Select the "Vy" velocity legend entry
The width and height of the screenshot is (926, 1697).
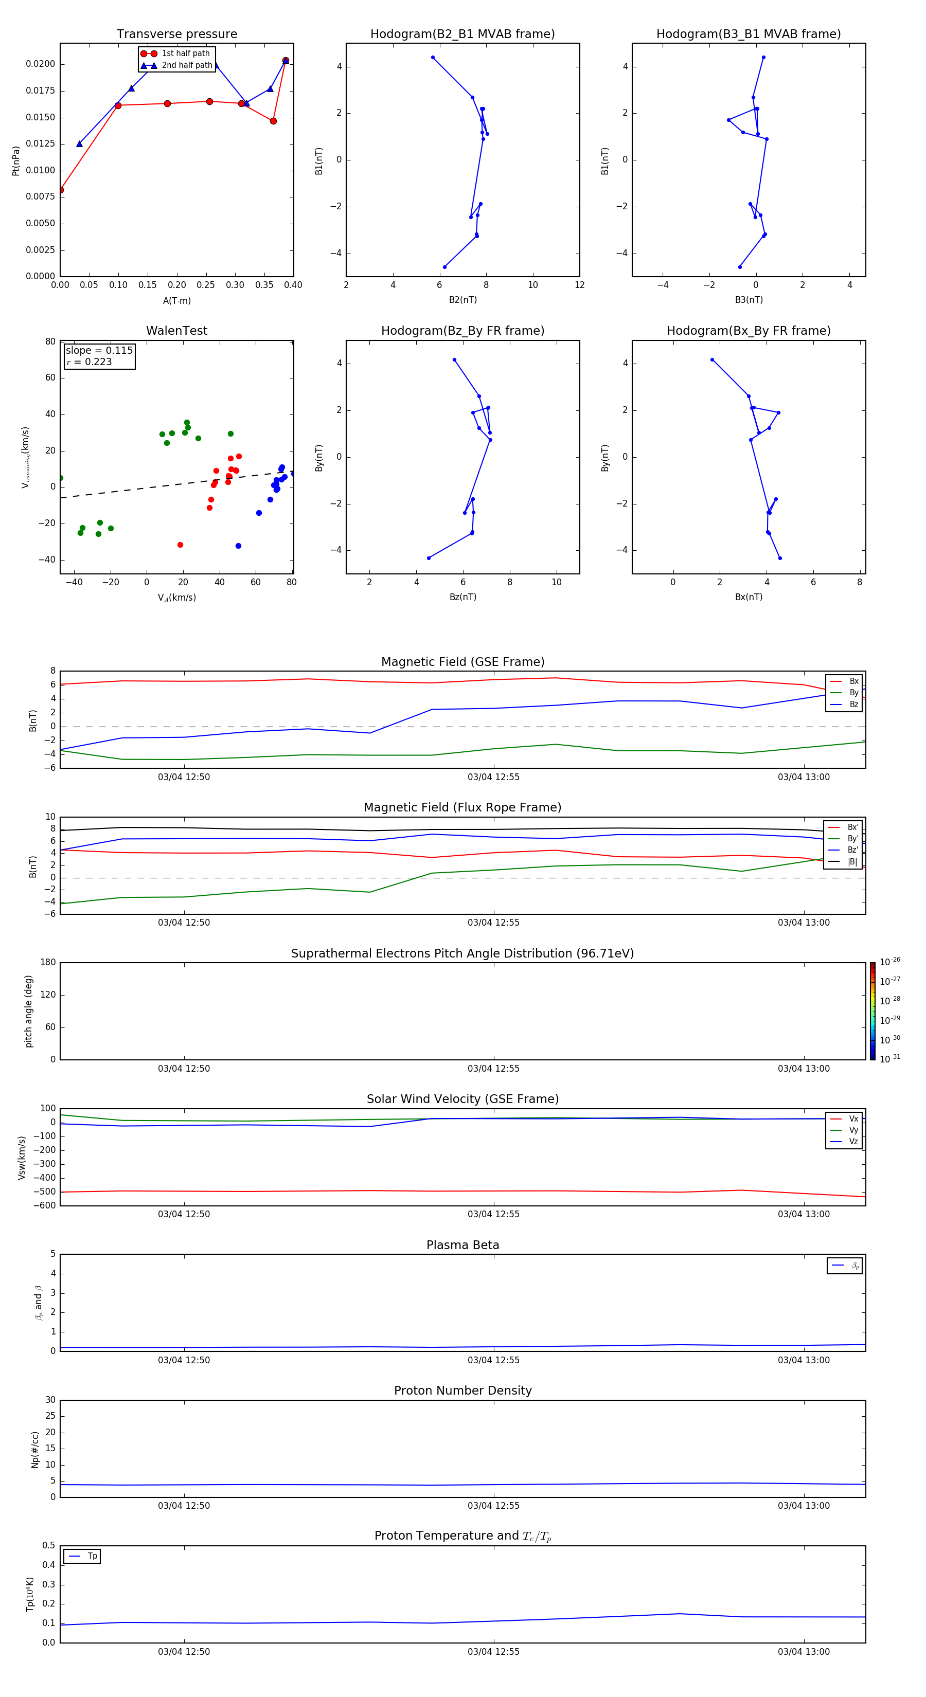click(845, 1130)
